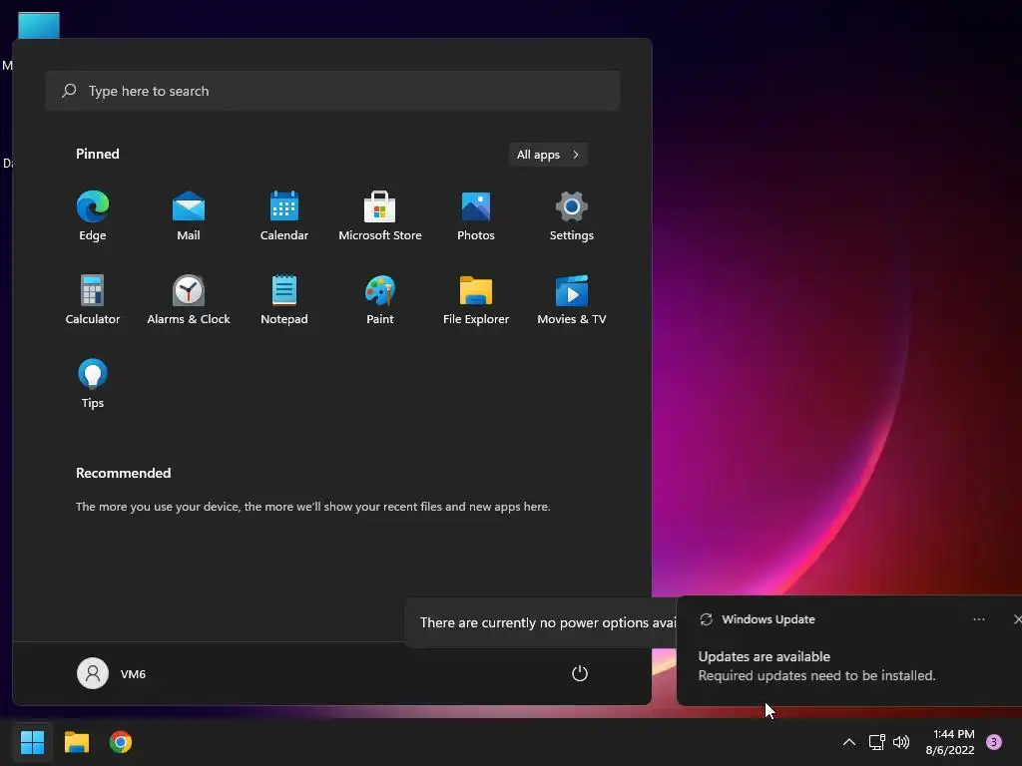Open Notepad
The height and width of the screenshot is (766, 1022).
pos(284,299)
